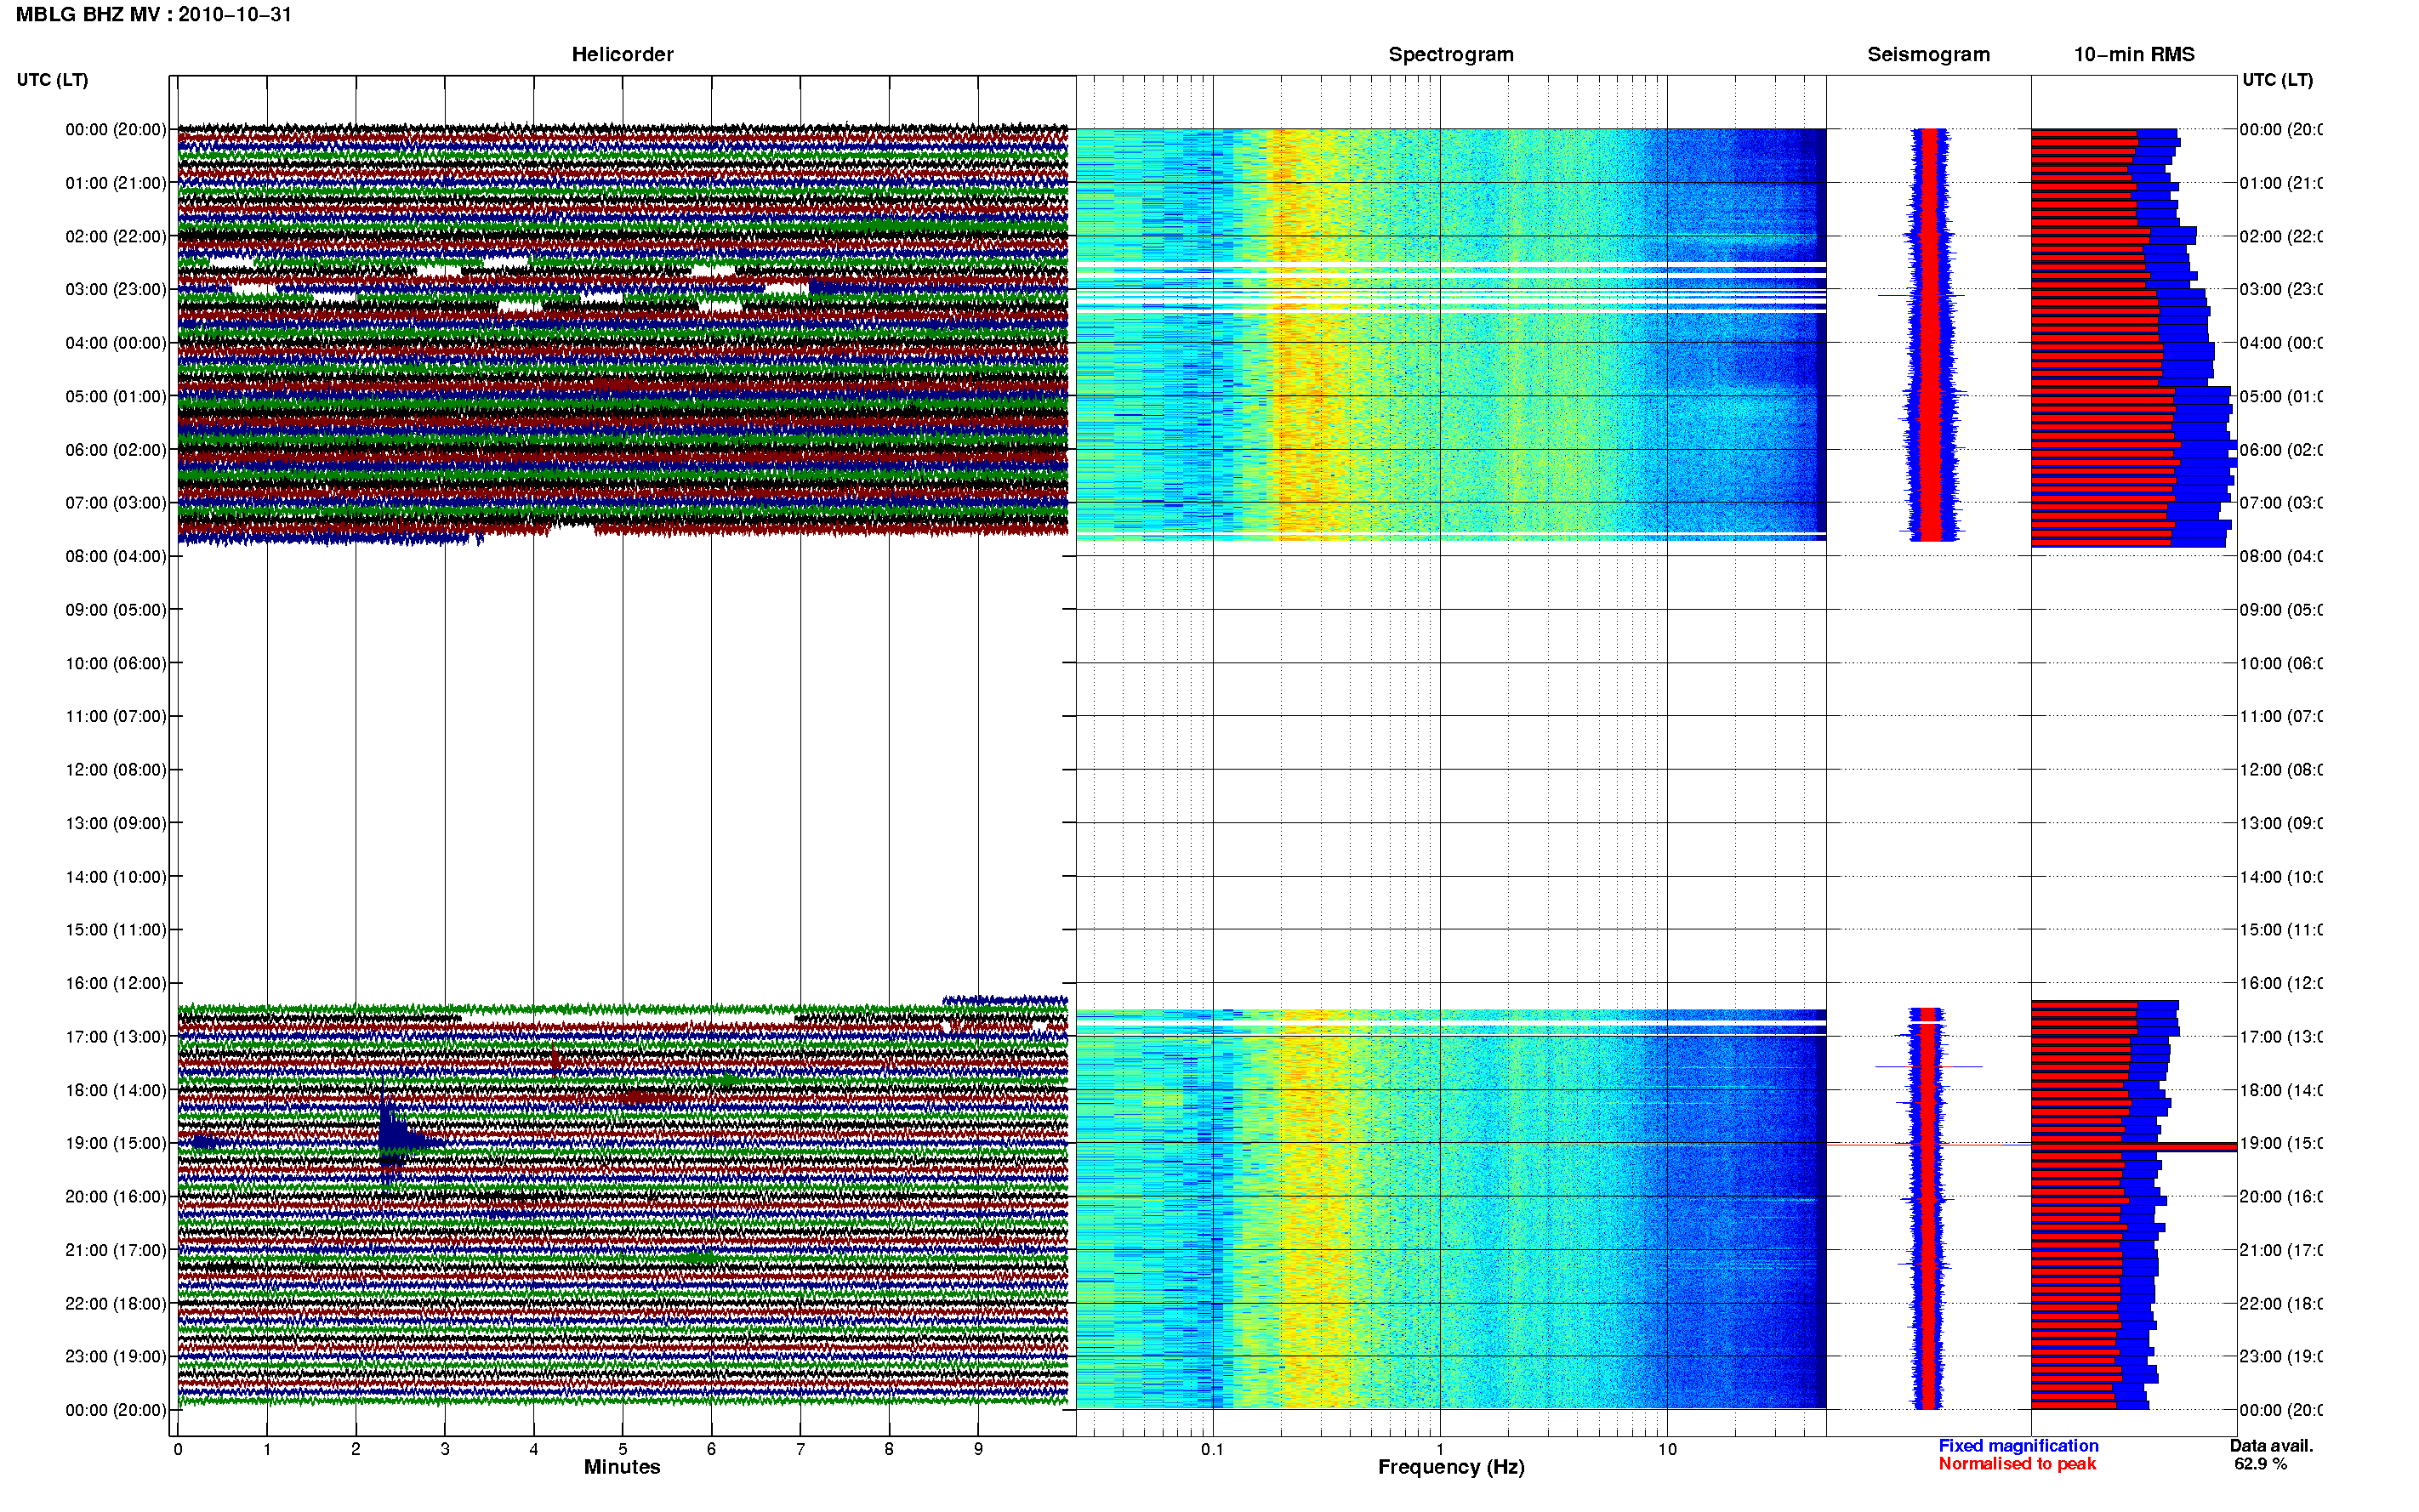Click the left '10:00 (06:00)' time label
Image resolution: width=2419 pixels, height=1512 pixels.
coord(116,663)
